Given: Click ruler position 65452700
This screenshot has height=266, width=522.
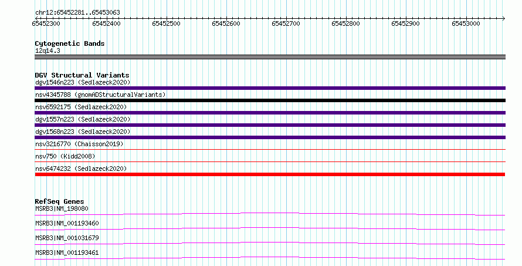Looking at the screenshot, I should [286, 23].
